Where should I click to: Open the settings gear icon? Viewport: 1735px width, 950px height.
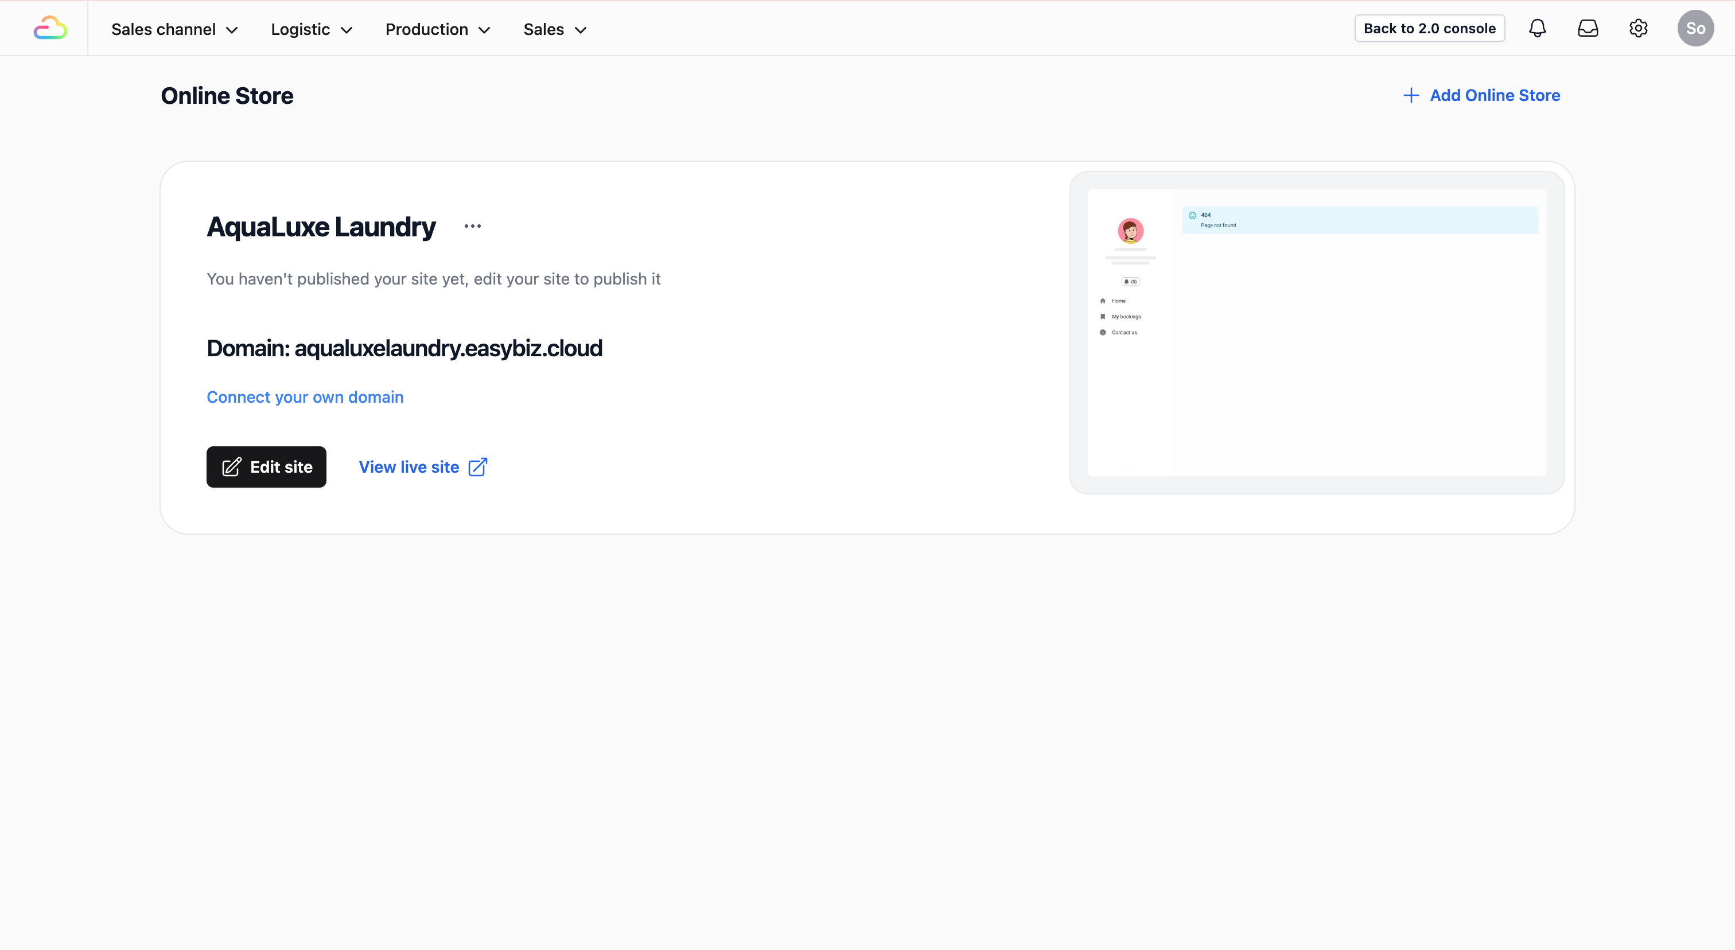1638,28
